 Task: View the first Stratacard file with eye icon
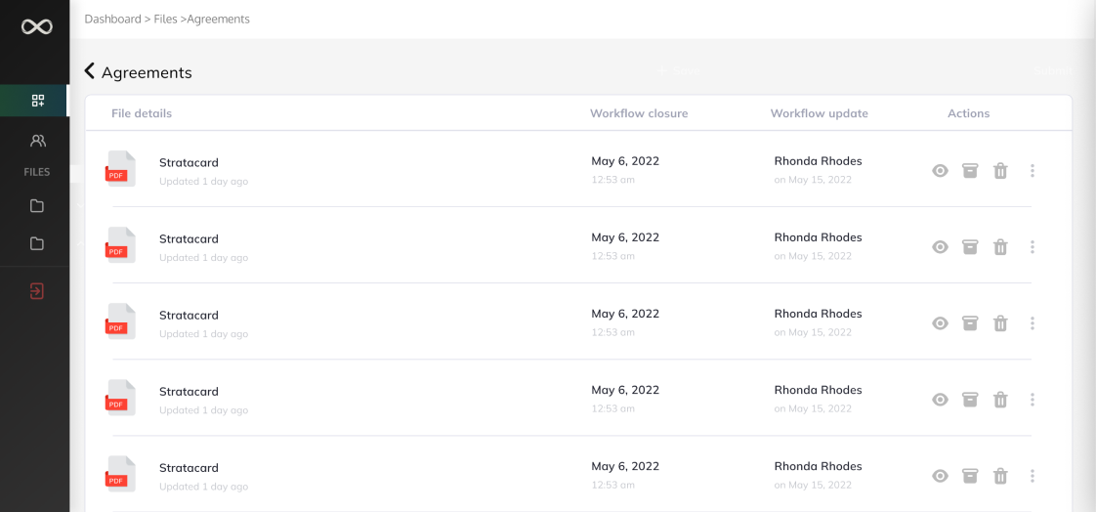940,171
